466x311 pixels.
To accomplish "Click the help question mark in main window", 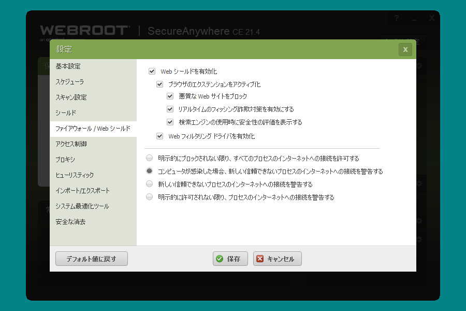I will pos(397,19).
